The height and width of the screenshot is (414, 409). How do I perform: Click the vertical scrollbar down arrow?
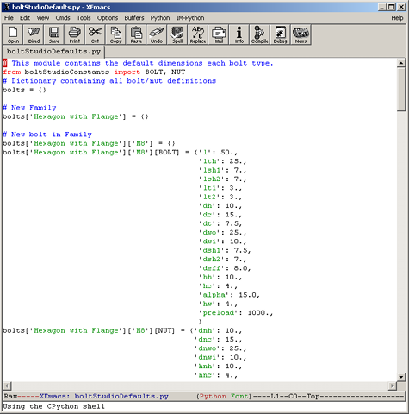401,376
